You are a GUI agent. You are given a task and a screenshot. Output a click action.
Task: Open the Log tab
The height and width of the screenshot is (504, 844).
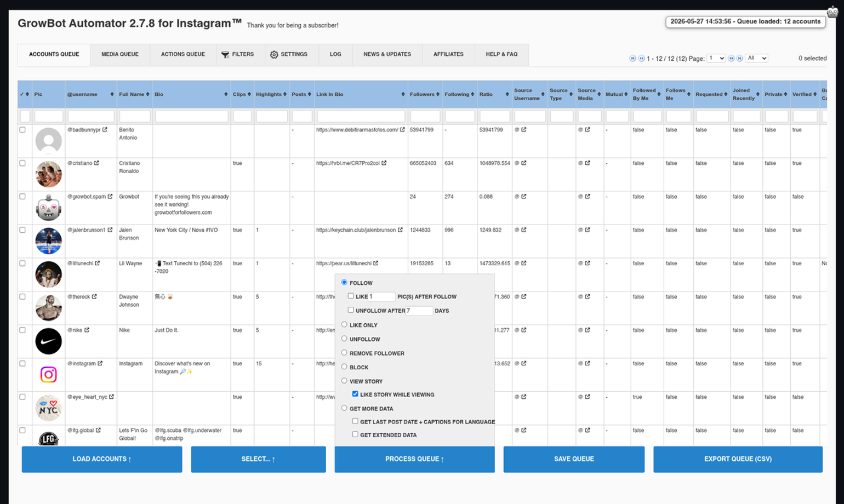(335, 55)
